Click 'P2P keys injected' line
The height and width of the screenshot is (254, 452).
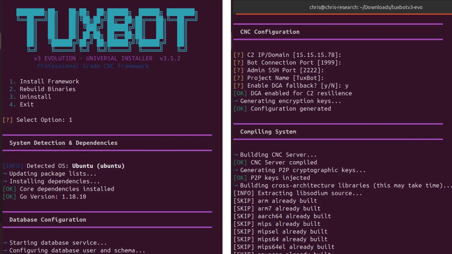point(272,178)
